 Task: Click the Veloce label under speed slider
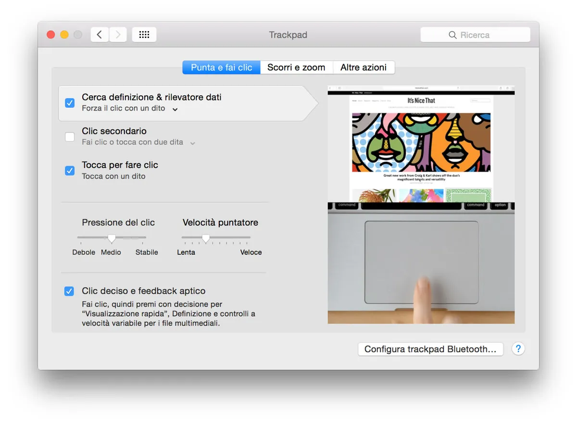[251, 252]
